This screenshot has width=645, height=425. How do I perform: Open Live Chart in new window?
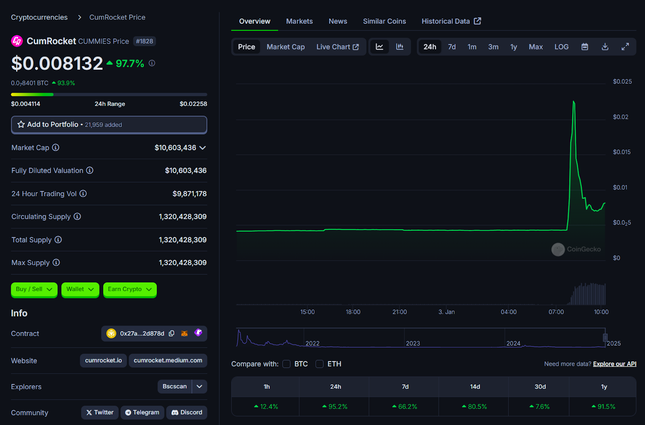338,47
